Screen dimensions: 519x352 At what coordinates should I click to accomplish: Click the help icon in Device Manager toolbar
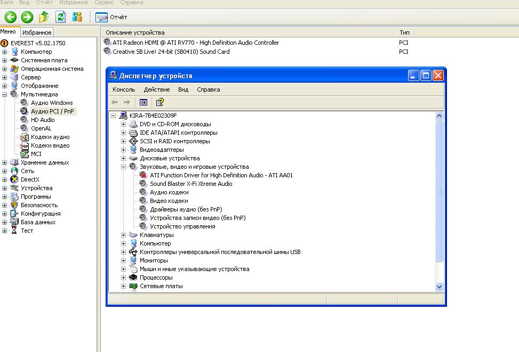[x=160, y=102]
